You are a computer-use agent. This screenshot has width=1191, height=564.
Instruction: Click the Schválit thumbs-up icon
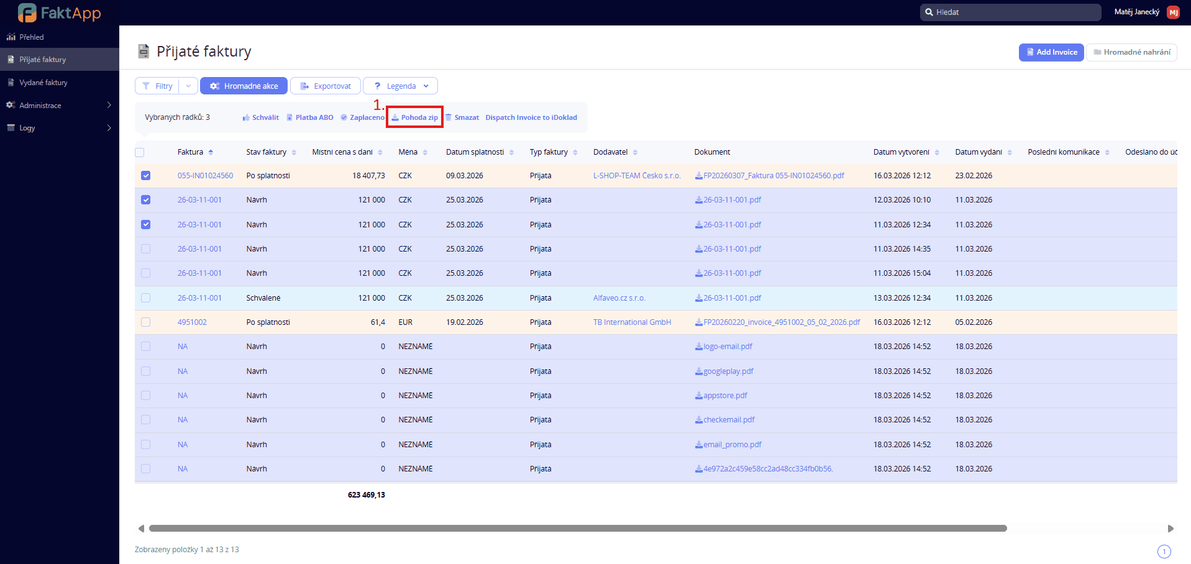tap(246, 117)
